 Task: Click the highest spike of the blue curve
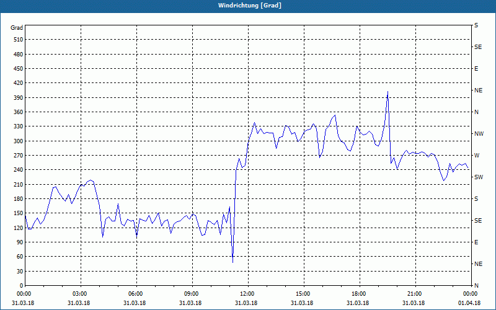387,92
